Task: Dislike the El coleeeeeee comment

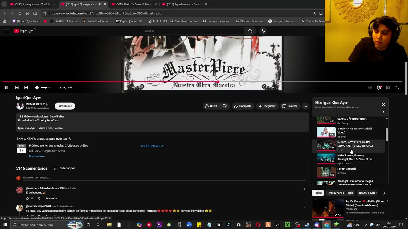Action: 39,198
